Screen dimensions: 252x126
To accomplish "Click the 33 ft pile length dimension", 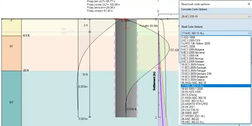I will pyautogui.click(x=86, y=75).
